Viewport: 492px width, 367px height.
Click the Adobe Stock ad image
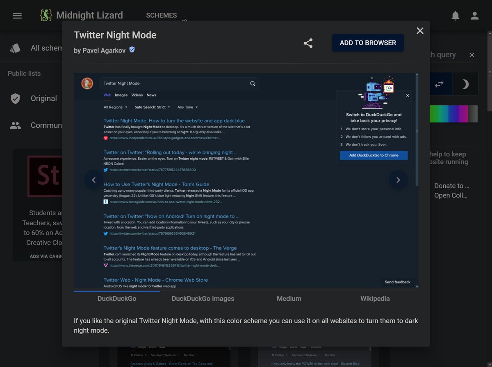pos(45,176)
